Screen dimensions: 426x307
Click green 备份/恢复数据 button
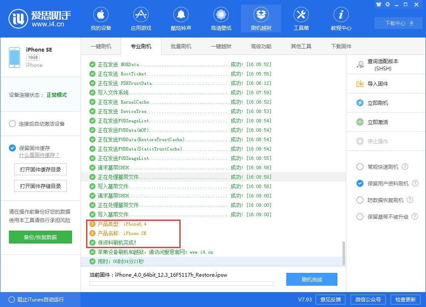click(x=40, y=237)
